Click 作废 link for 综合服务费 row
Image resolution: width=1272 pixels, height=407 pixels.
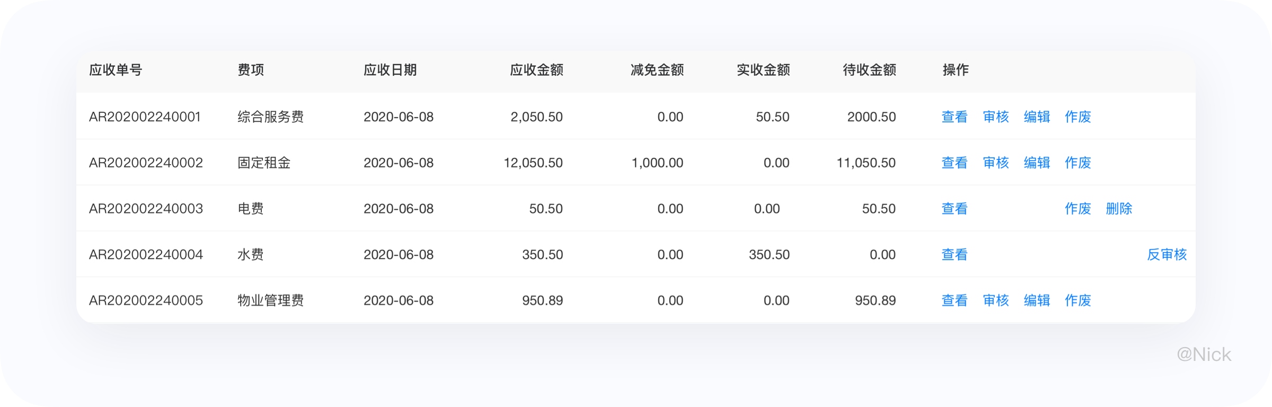(1078, 117)
